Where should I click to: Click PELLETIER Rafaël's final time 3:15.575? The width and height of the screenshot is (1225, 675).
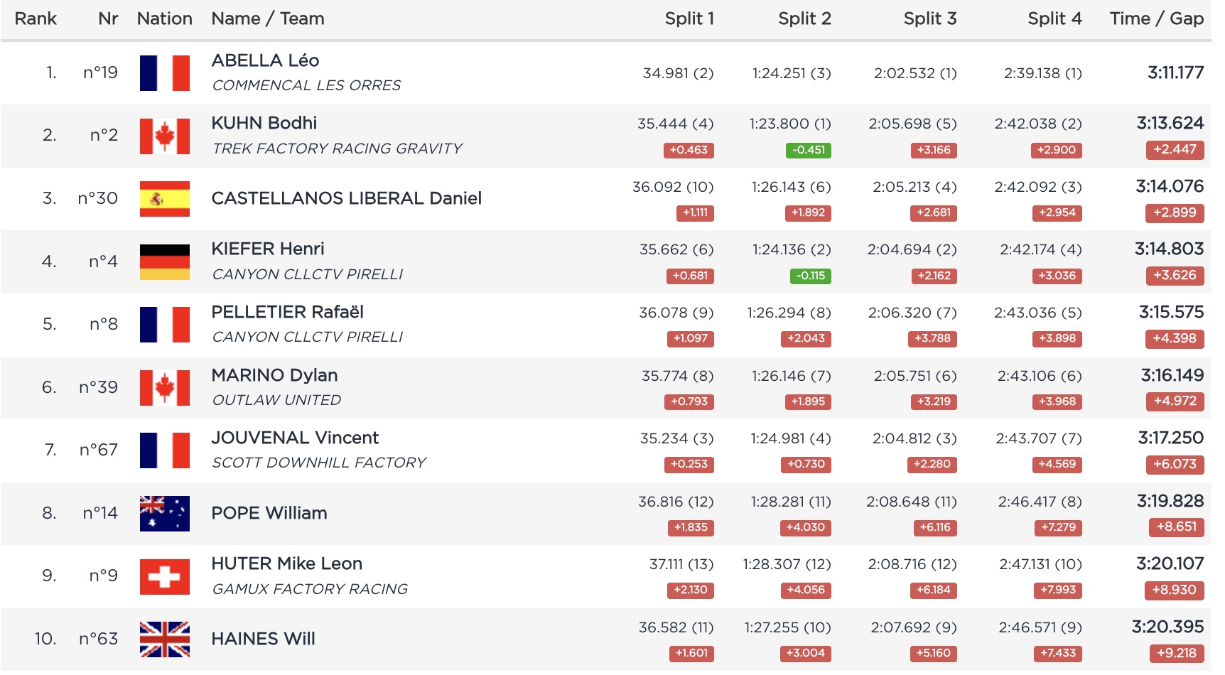pyautogui.click(x=1171, y=312)
